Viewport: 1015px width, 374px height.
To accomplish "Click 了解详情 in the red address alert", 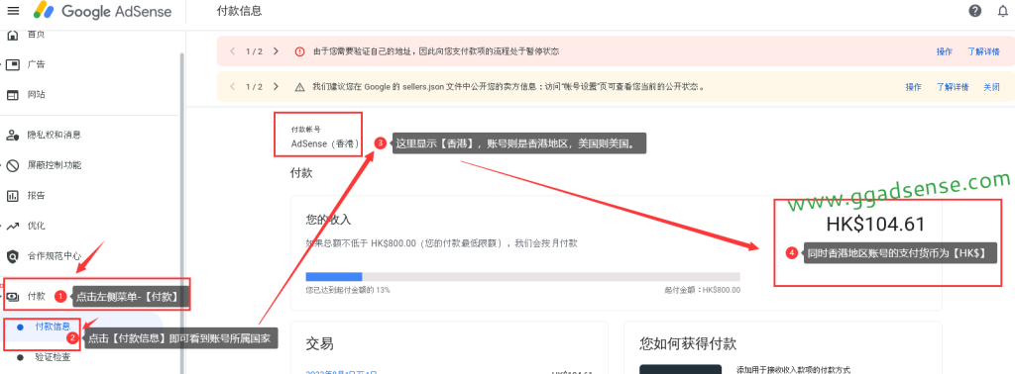I will [x=984, y=51].
